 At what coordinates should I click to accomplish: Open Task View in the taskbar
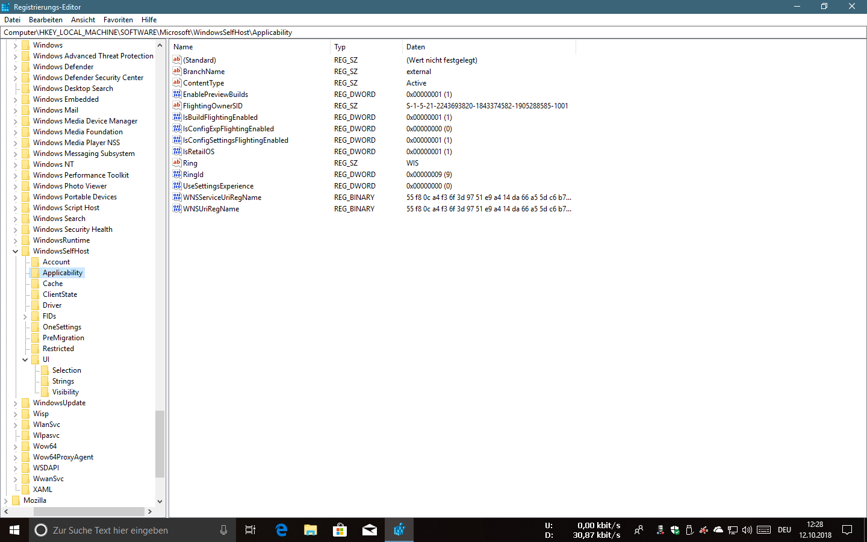[x=250, y=530]
